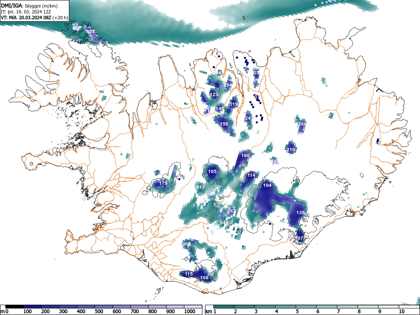420x315 pixels.
Task: Select the white swatch right of km 10
Action: (409, 307)
